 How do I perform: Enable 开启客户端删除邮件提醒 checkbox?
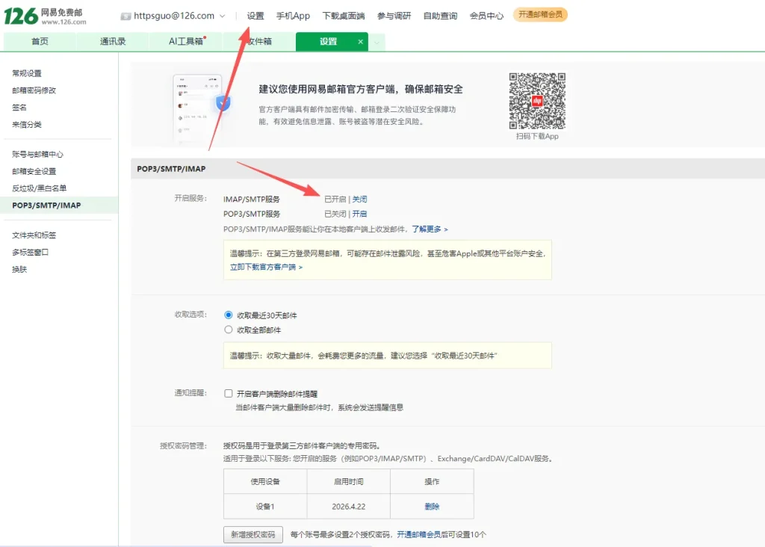point(229,393)
